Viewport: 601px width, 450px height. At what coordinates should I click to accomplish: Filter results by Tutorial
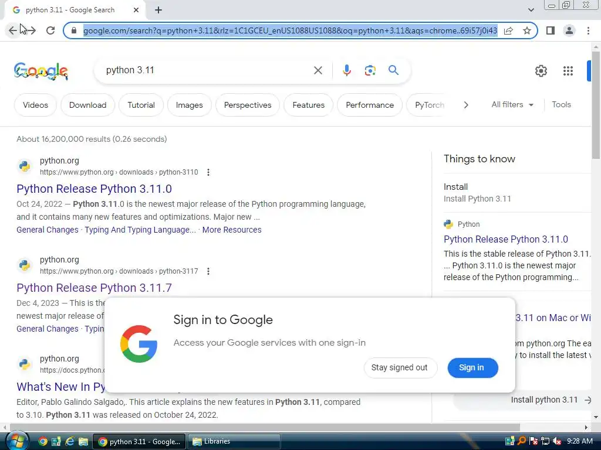click(141, 105)
